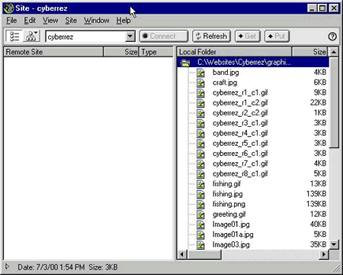The height and width of the screenshot is (275, 343).
Task: Click the Connect button
Action: tap(164, 36)
